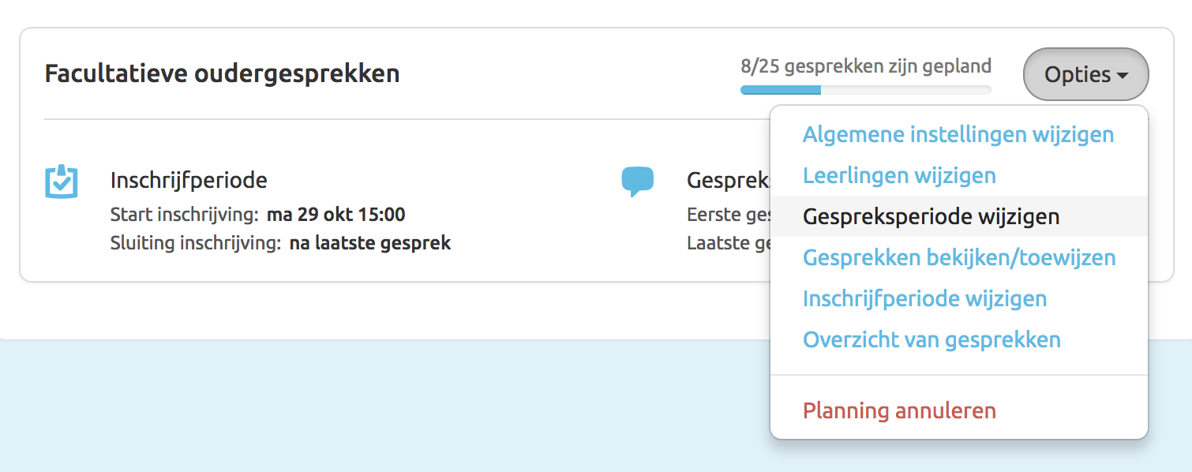Click the na laatste gesprek value
The height and width of the screenshot is (472, 1192).
coord(369,243)
